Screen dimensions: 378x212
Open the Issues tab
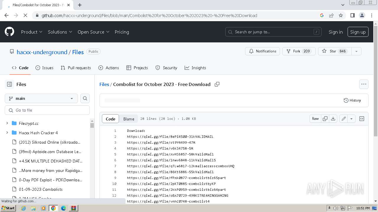[x=45, y=68]
